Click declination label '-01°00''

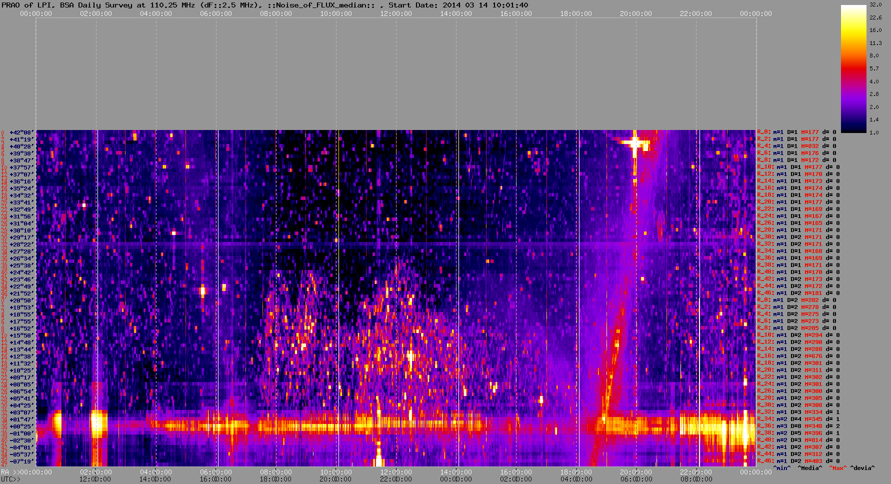(21, 433)
